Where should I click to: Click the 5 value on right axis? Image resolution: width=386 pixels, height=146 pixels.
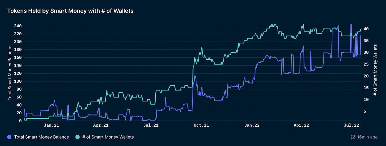[x=364, y=112]
